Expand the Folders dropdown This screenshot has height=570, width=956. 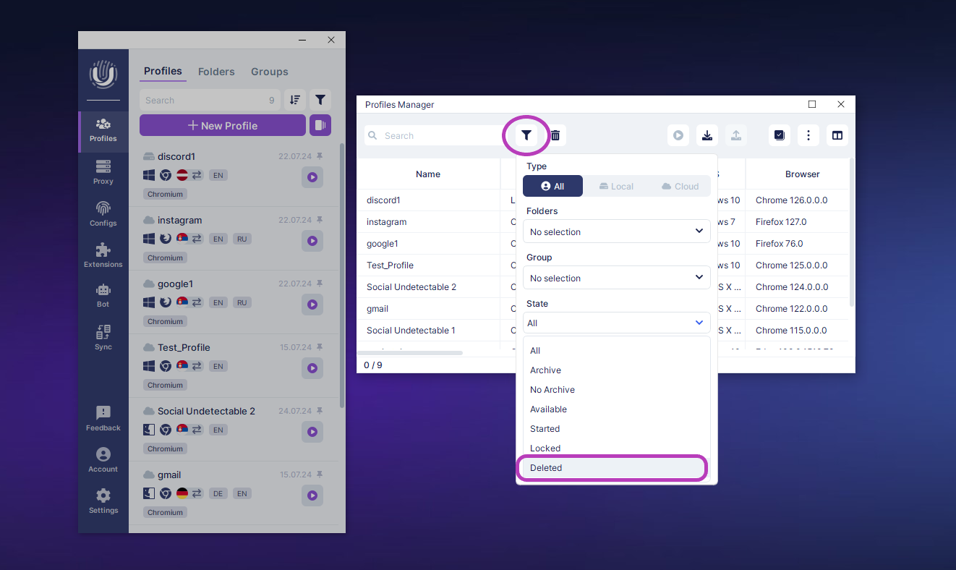(616, 231)
